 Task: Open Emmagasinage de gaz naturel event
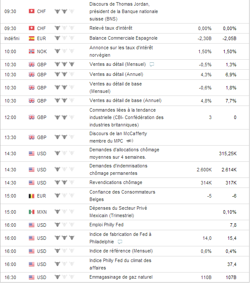point(121,277)
